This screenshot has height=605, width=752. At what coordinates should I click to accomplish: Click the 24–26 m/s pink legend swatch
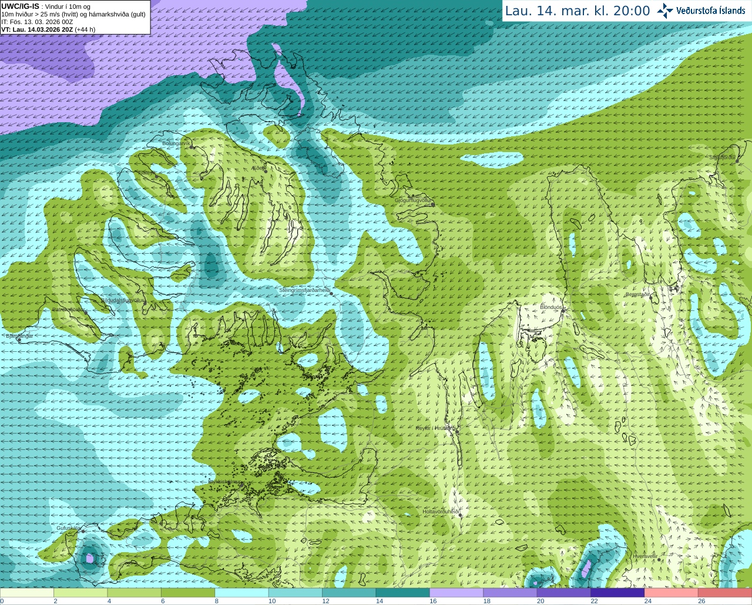pyautogui.click(x=672, y=593)
